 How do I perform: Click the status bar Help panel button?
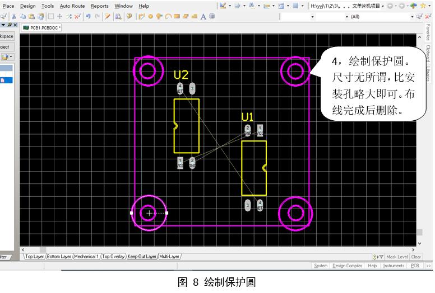372,266
